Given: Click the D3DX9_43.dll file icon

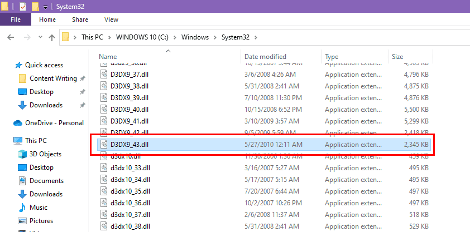Looking at the screenshot, I should [x=104, y=145].
